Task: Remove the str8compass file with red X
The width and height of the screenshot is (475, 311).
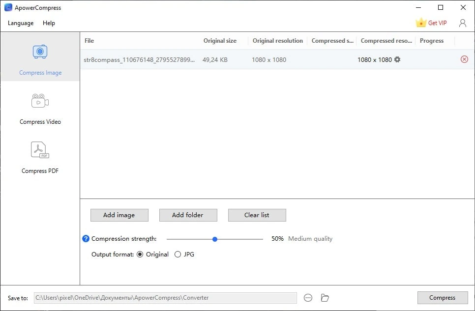Action: click(464, 59)
